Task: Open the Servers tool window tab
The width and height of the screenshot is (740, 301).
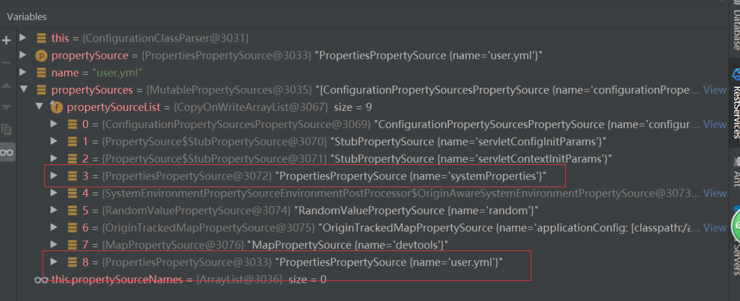Action: pyautogui.click(x=735, y=259)
